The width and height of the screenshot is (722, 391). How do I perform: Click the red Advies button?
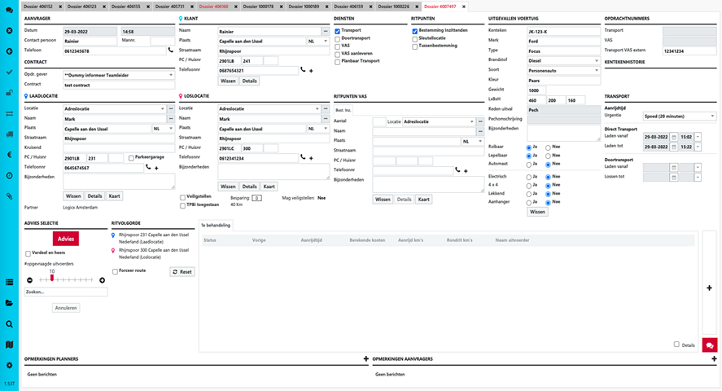tap(66, 239)
